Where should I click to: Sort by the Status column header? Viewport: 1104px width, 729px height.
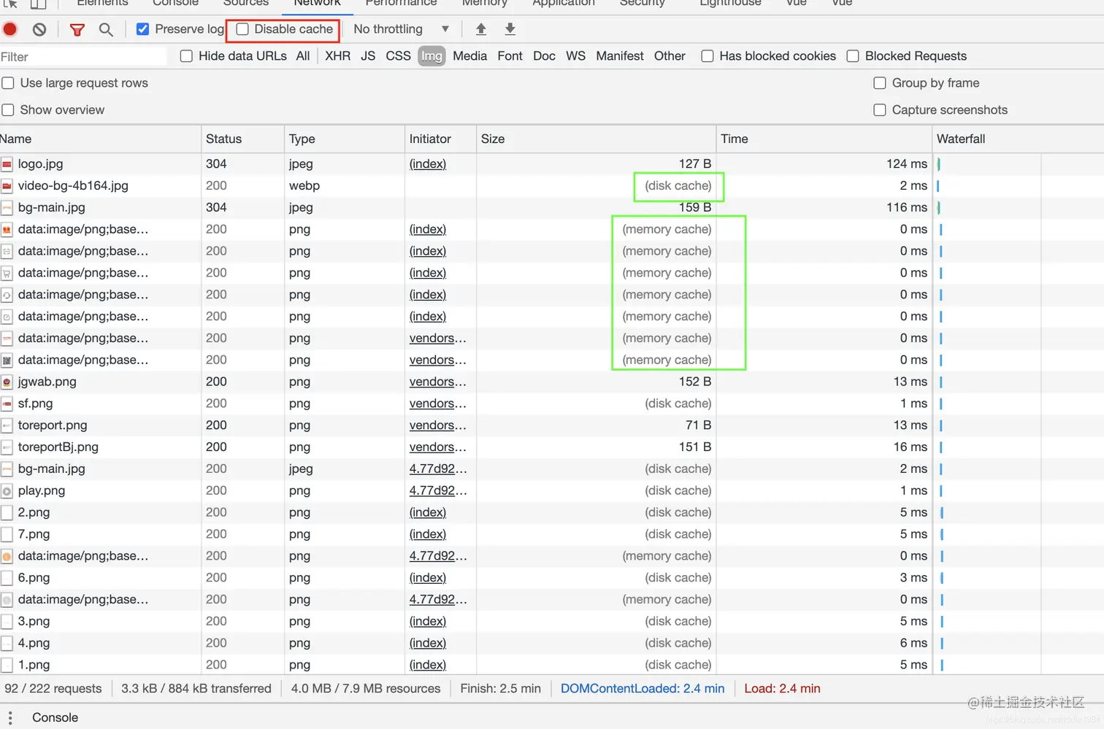point(242,139)
